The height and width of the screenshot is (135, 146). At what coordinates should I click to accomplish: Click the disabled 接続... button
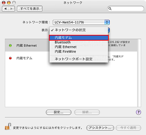[87, 112]
